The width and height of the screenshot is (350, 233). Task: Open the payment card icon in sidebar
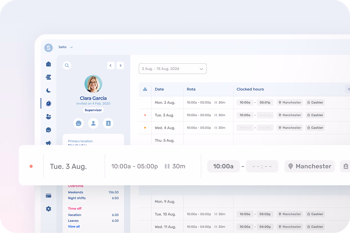point(48,196)
